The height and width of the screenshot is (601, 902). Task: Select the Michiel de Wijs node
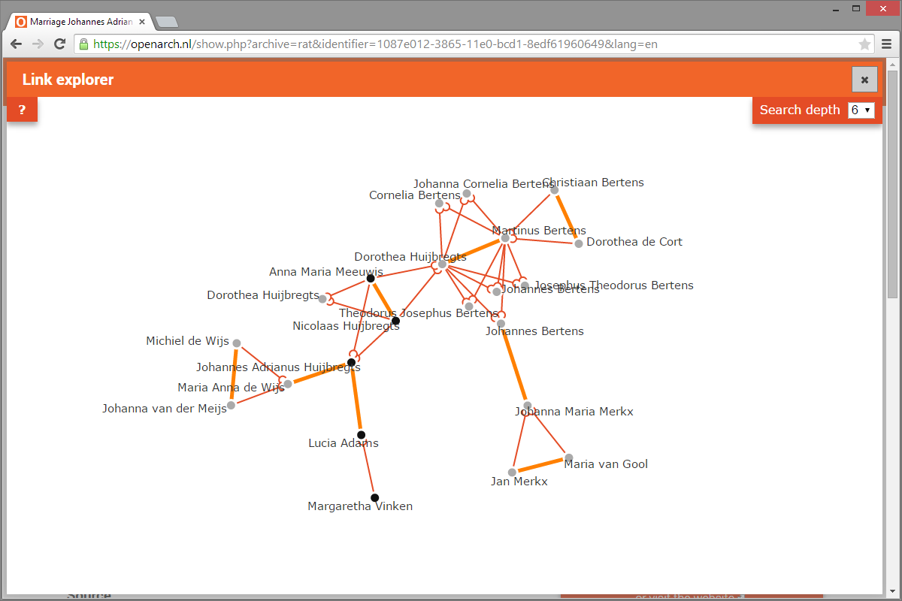pyautogui.click(x=237, y=343)
